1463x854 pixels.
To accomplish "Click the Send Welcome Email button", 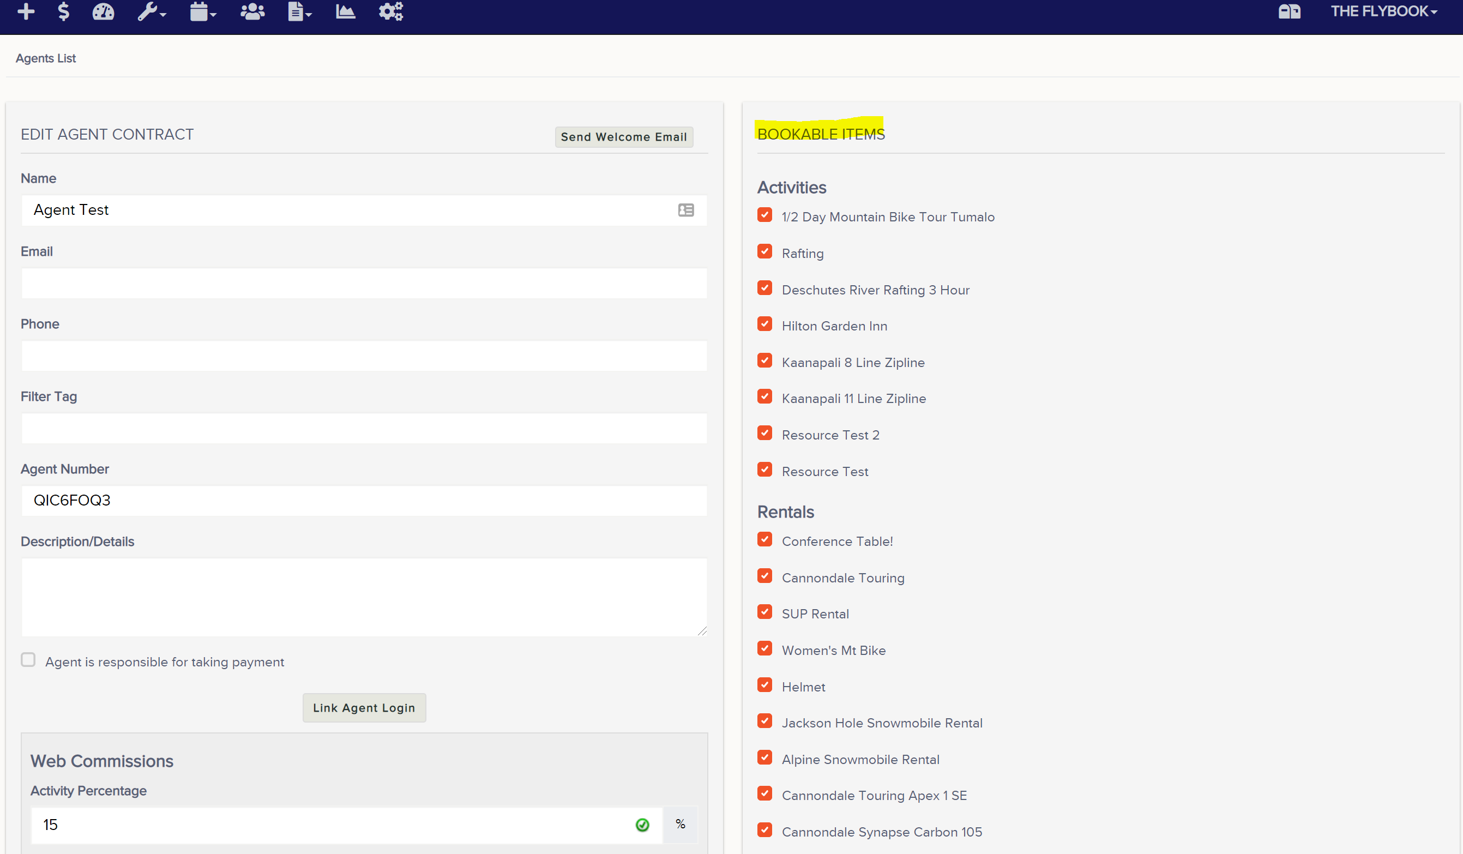I will (x=624, y=137).
